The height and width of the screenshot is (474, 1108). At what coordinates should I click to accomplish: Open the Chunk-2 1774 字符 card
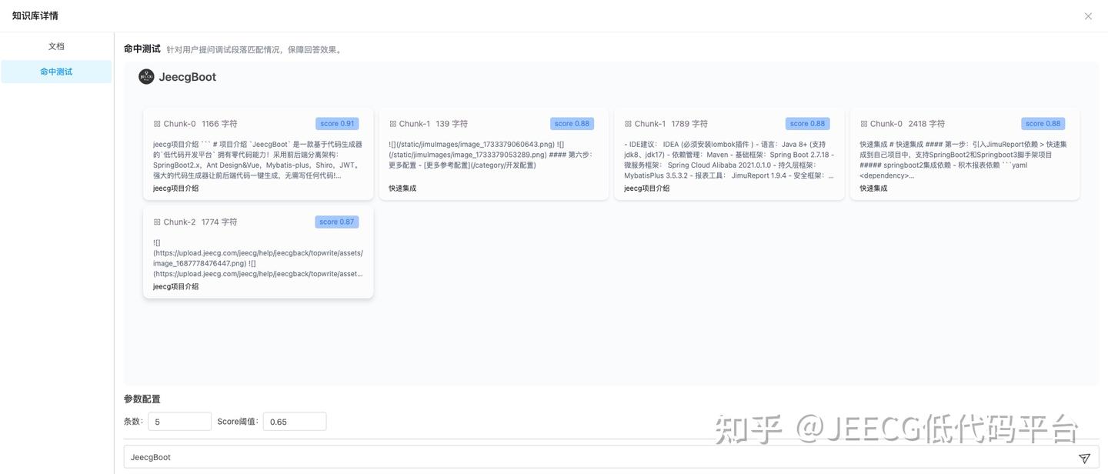coord(258,252)
